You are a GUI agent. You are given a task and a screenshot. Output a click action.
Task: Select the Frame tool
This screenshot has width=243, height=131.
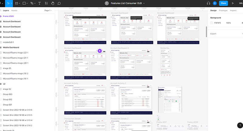pyautogui.click(x=16, y=3)
